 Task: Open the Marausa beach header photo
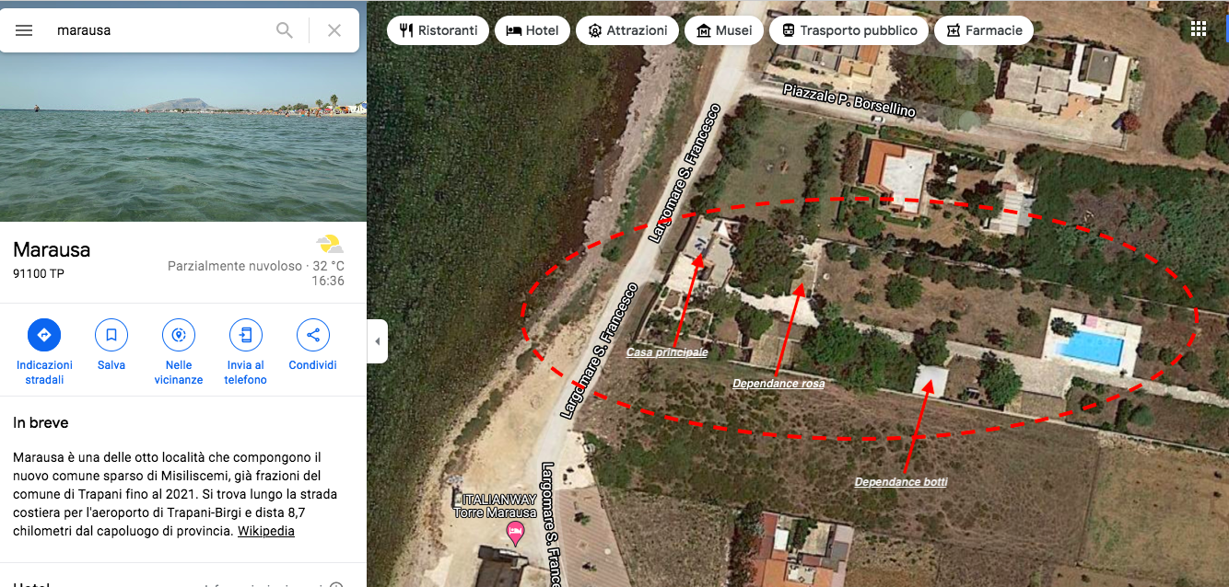click(x=183, y=137)
